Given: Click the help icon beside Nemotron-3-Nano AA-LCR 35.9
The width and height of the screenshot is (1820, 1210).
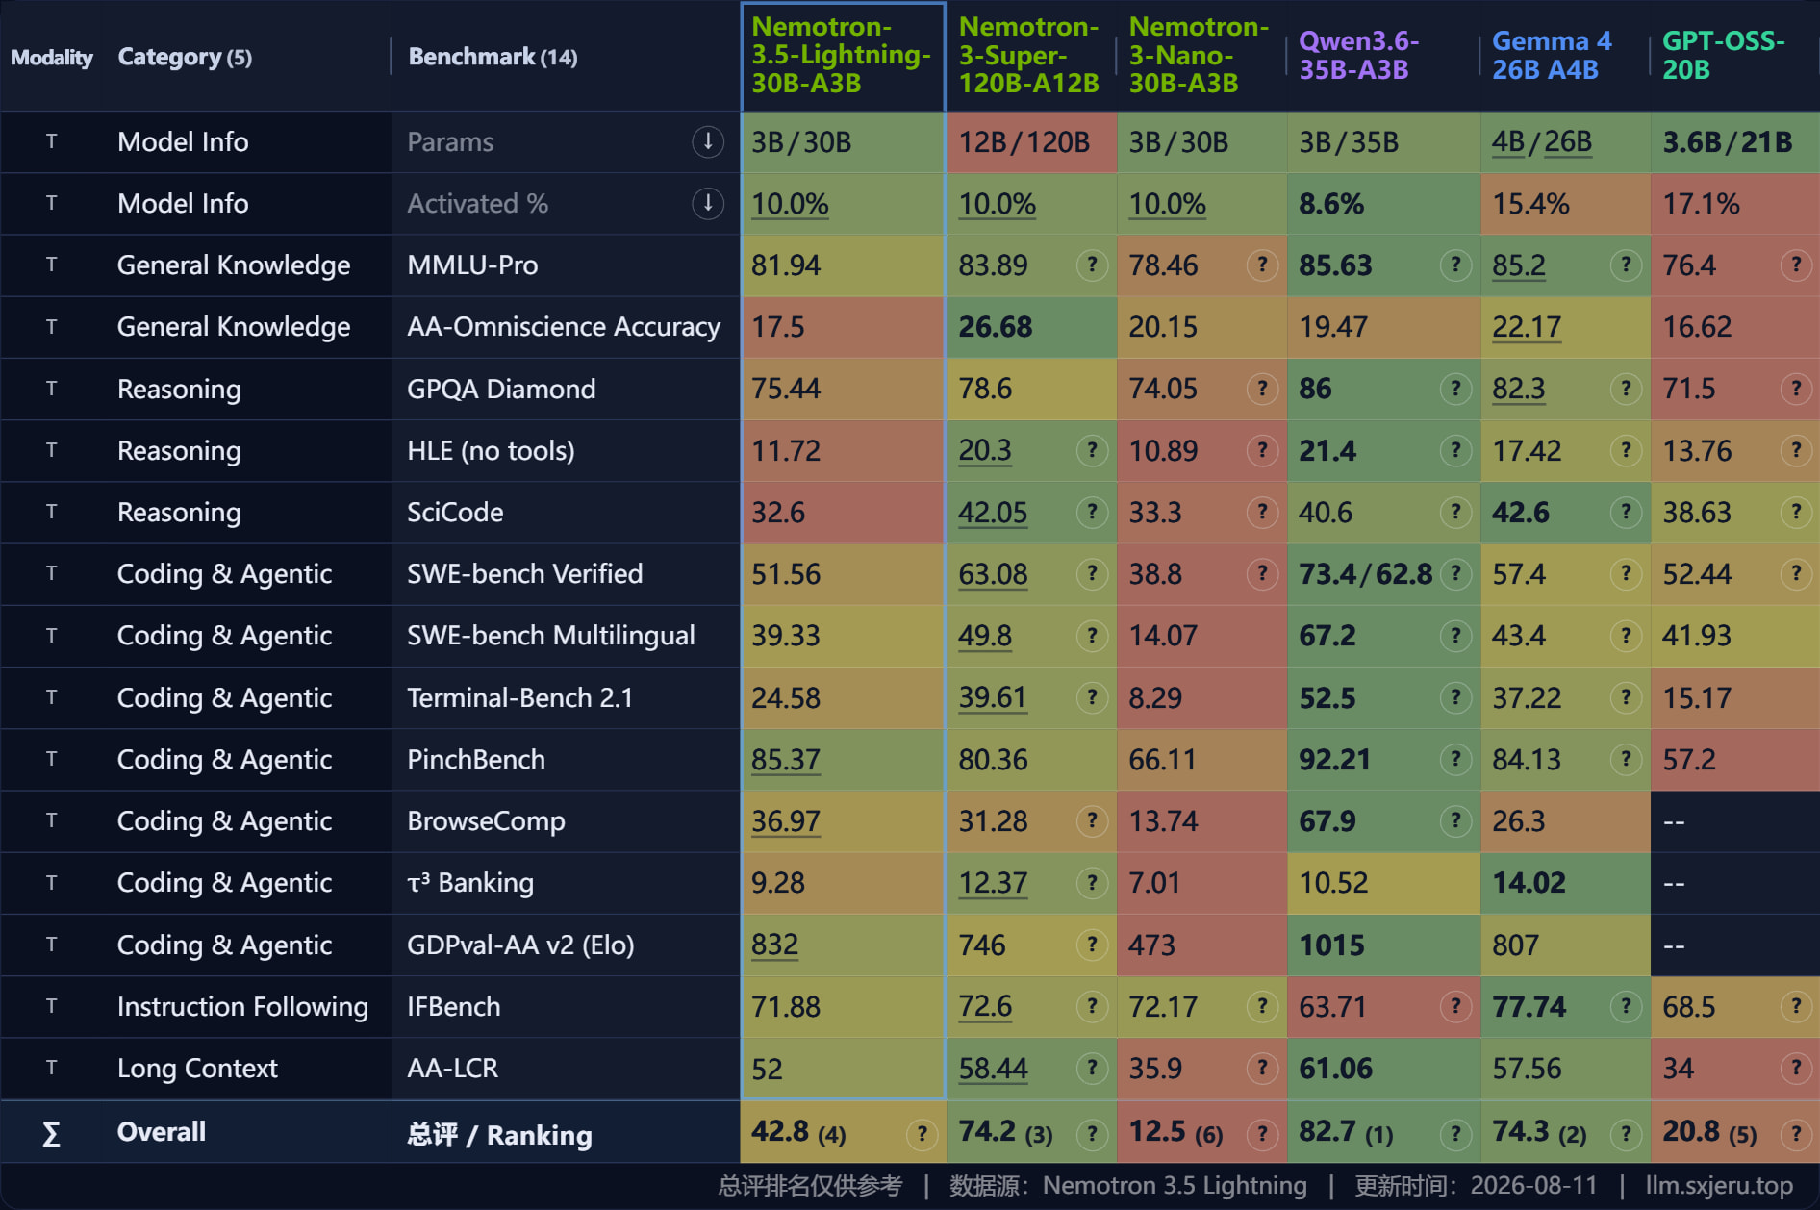Looking at the screenshot, I should 1262,1069.
